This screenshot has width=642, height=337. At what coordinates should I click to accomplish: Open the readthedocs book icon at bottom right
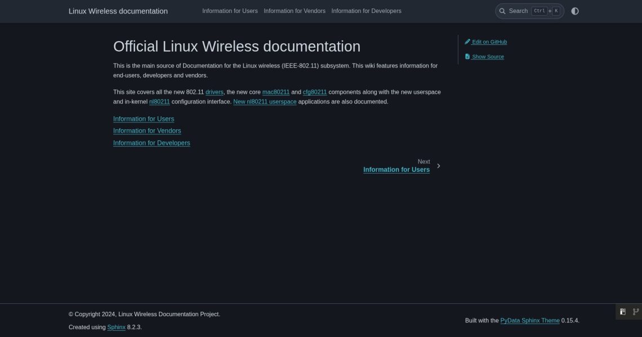622,311
